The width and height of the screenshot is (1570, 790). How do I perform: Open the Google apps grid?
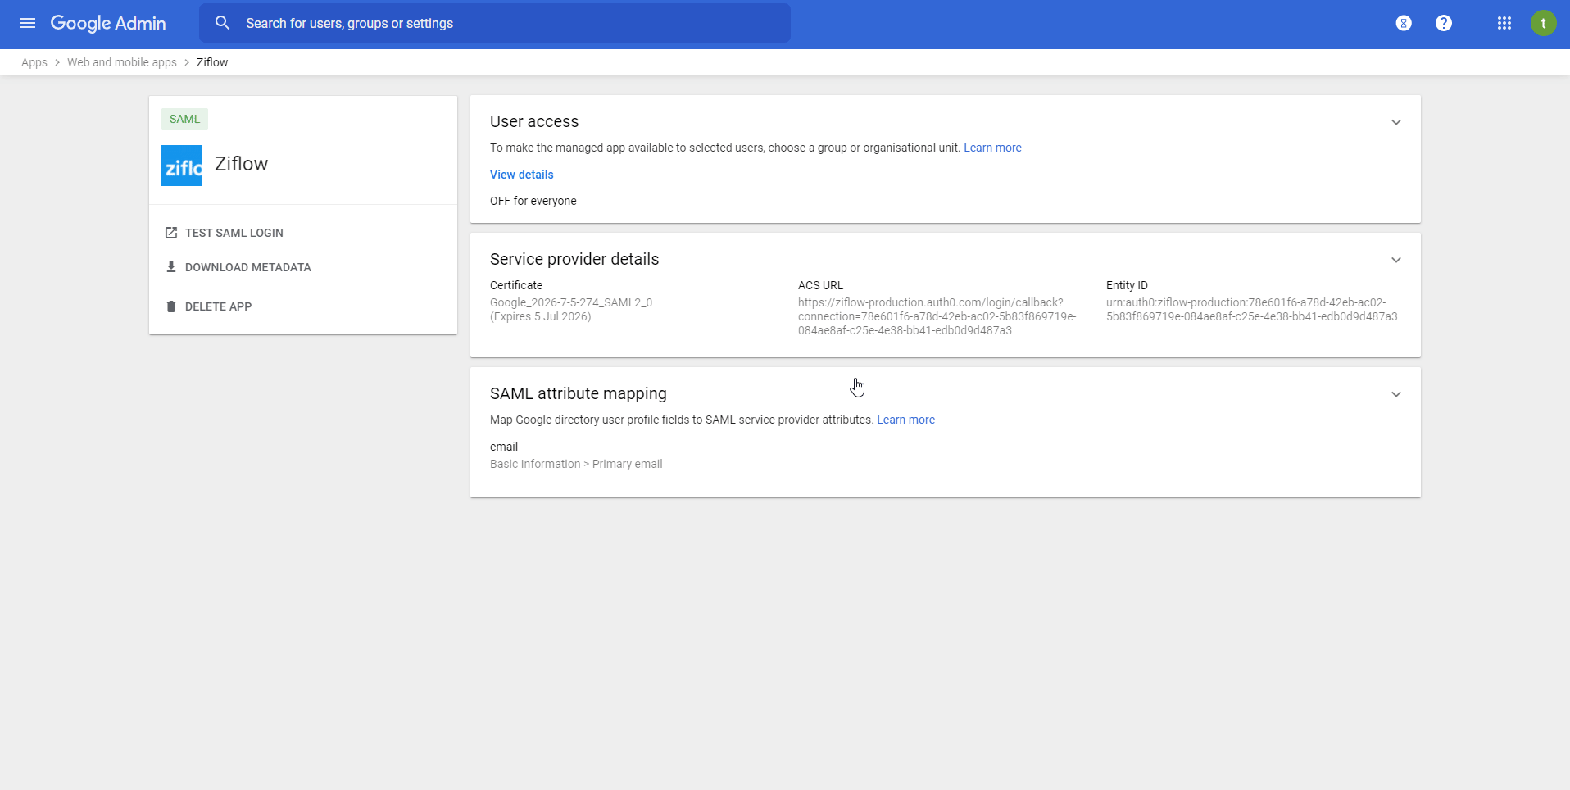click(1504, 23)
